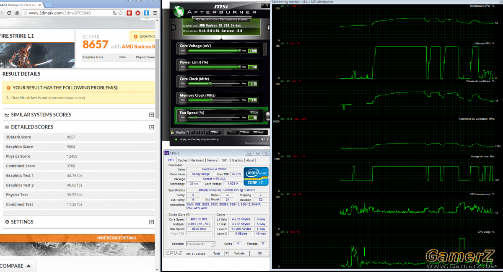This screenshot has height=272, width=503.
Task: Open the translate icon in the address bar
Action: [114, 13]
